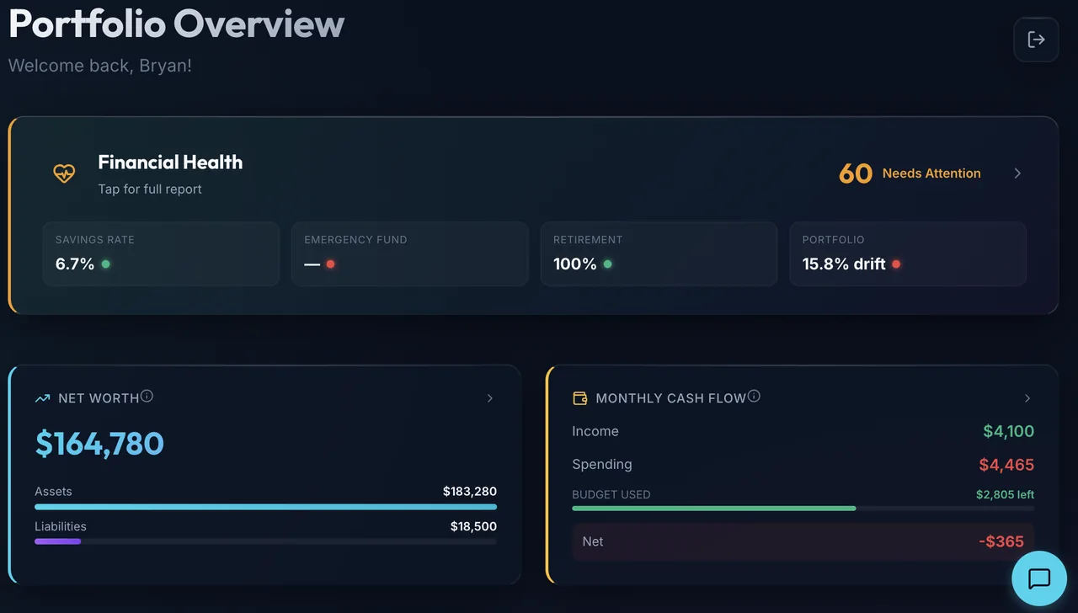The width and height of the screenshot is (1078, 613).
Task: Click the $164,780 net worth value
Action: coord(99,444)
